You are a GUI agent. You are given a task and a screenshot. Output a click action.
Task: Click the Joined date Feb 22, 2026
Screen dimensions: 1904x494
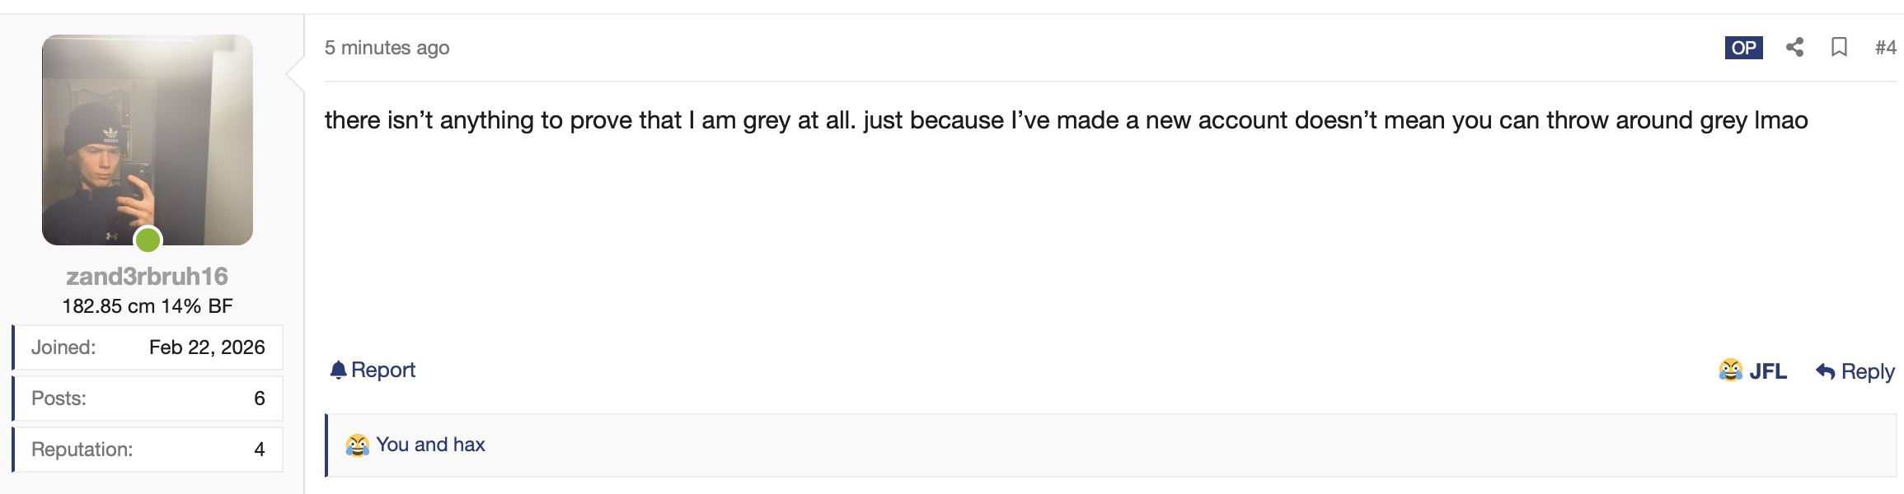coord(207,347)
